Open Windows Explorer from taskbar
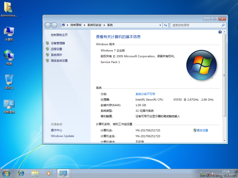Screen dimensions: 238x178 35,174
